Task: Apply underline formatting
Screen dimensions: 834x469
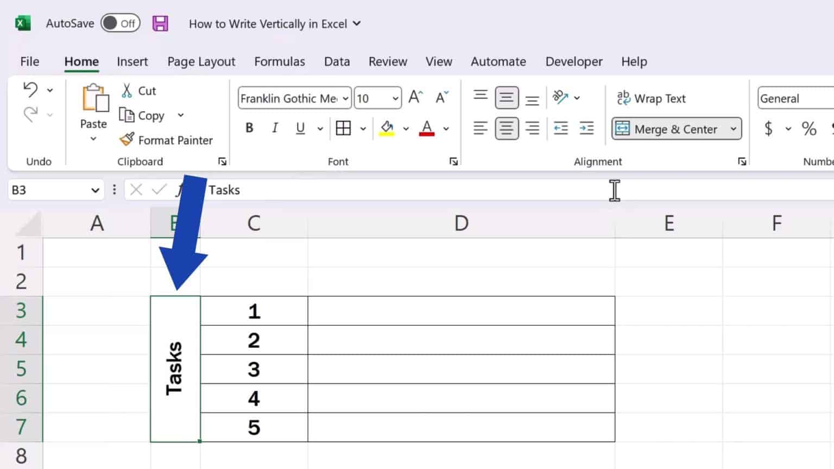Action: tap(300, 128)
